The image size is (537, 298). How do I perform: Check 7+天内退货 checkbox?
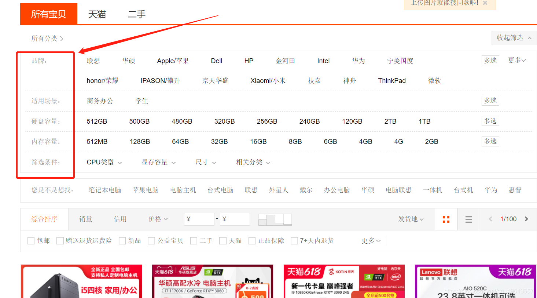pyautogui.click(x=294, y=241)
